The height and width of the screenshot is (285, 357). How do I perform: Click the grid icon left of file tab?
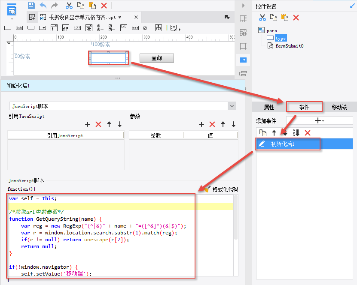tap(32, 17)
